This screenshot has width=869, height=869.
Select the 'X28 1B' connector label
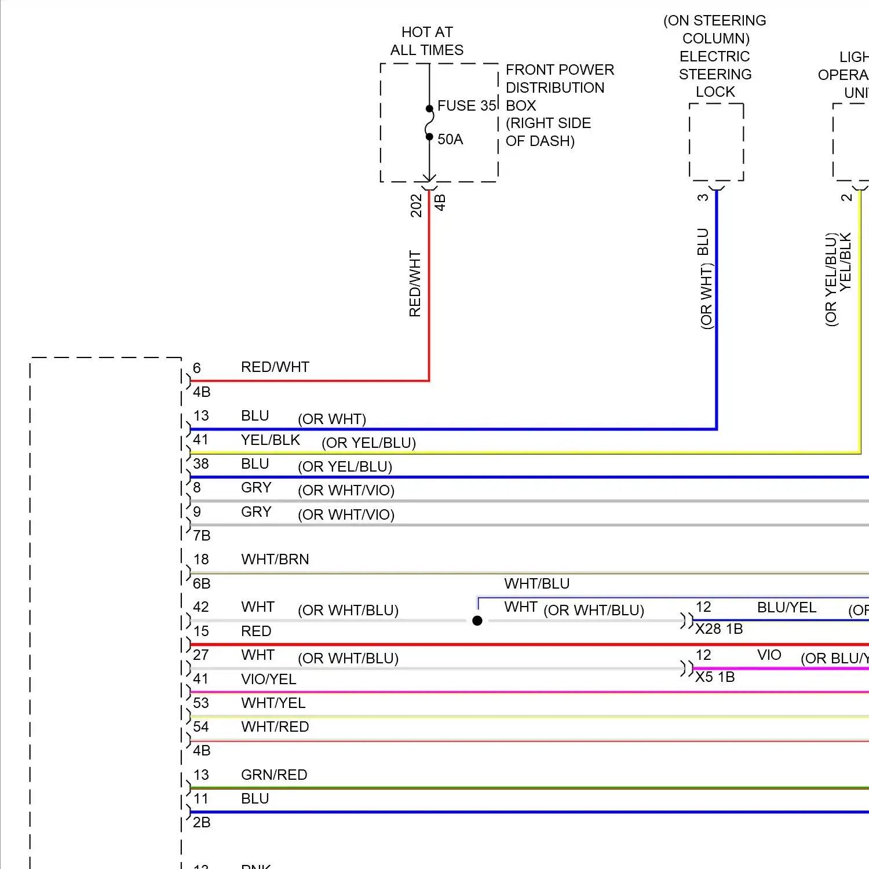[719, 629]
